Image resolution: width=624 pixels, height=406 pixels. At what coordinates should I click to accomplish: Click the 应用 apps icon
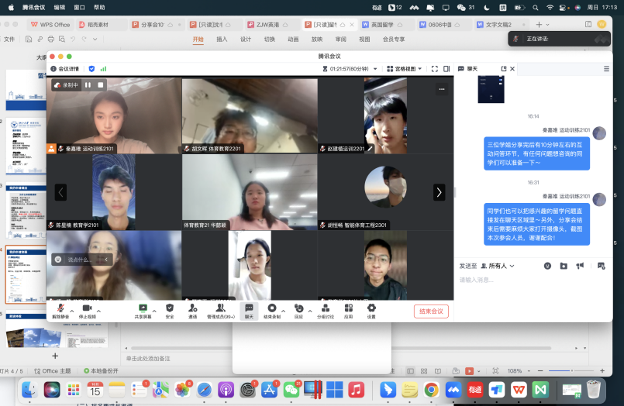(x=349, y=308)
